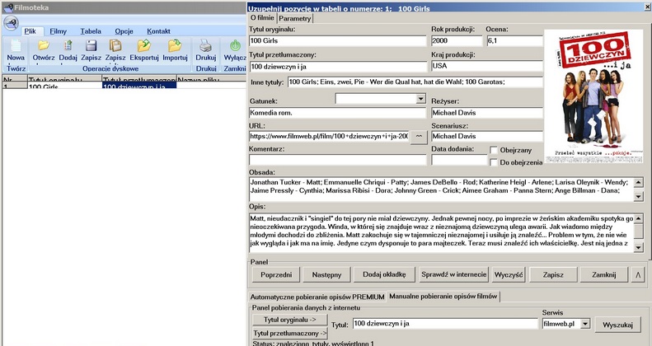Expand the Gatunek genre dropdown
Image resolution: width=652 pixels, height=346 pixels.
click(420, 100)
